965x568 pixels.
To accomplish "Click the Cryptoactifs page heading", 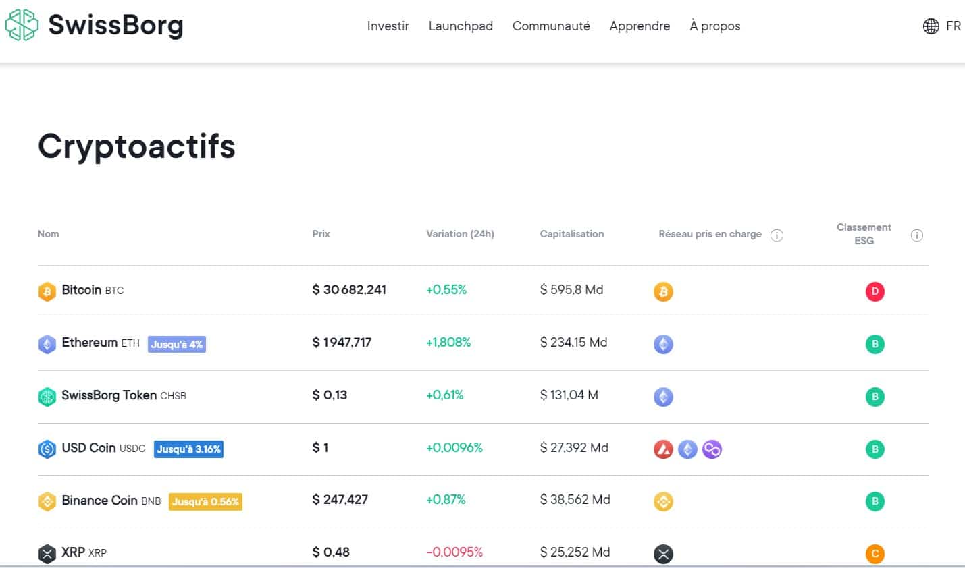I will [136, 146].
